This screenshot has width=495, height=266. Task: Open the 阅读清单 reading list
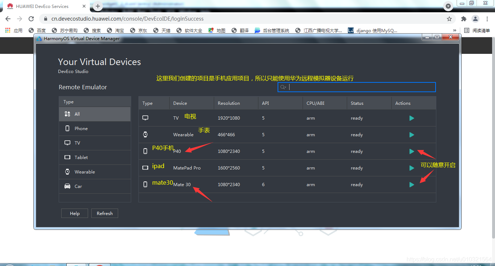click(x=477, y=31)
